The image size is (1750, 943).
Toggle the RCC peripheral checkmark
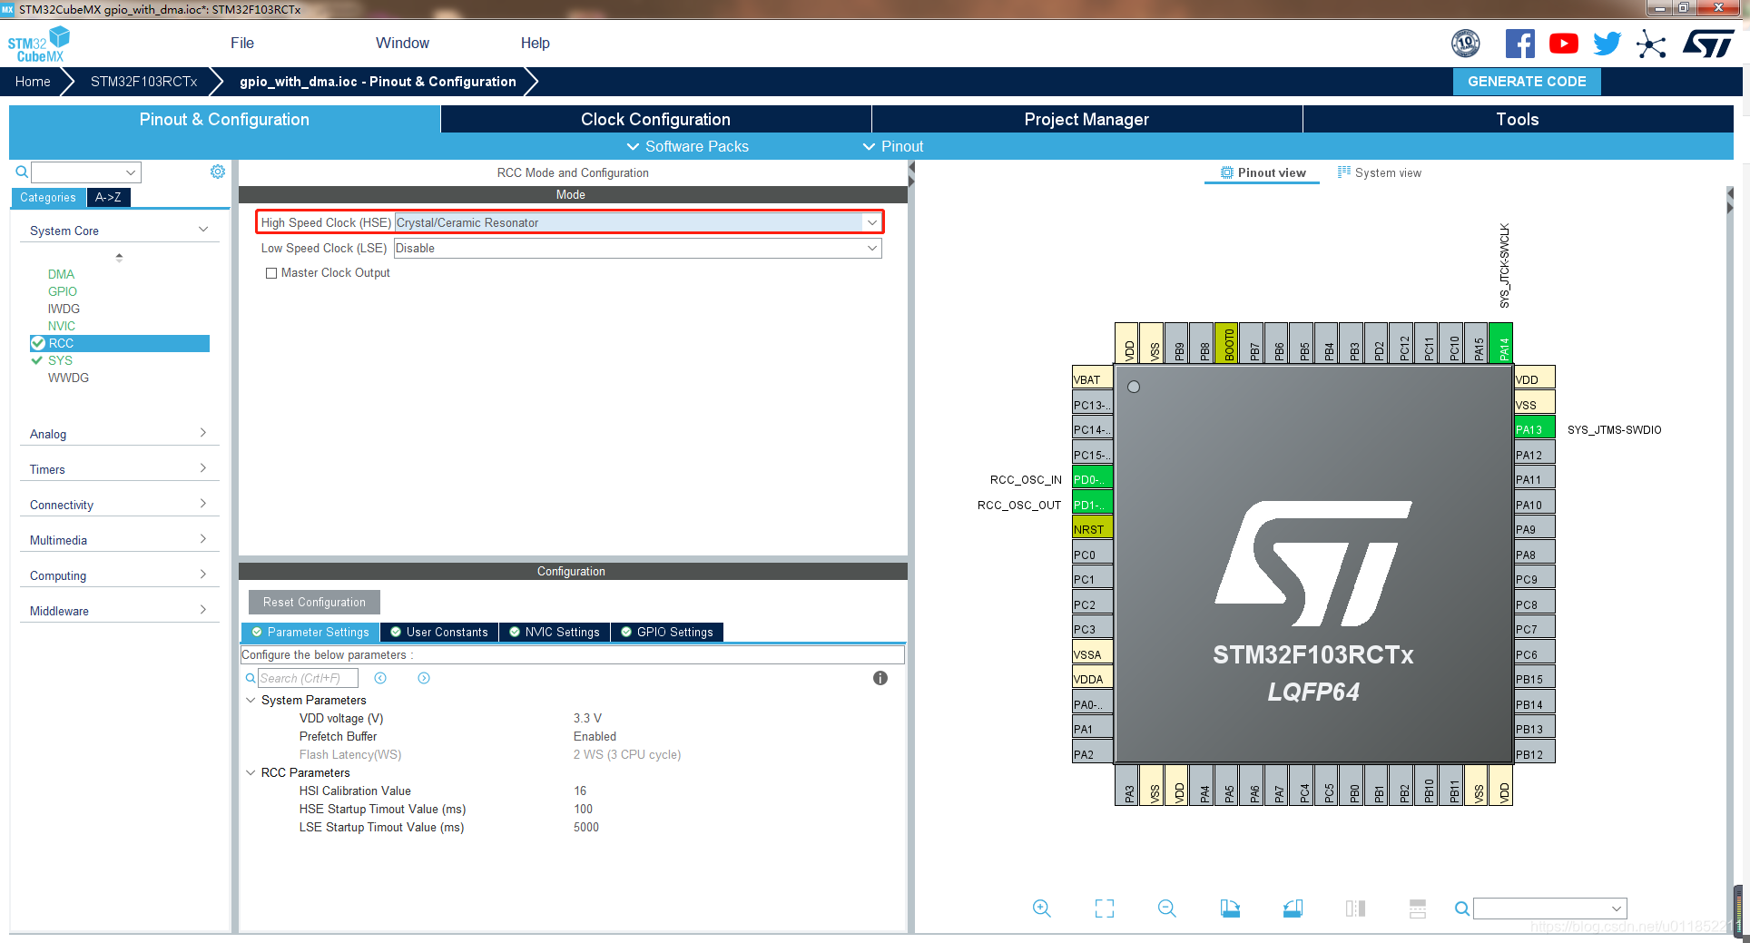[x=38, y=343]
